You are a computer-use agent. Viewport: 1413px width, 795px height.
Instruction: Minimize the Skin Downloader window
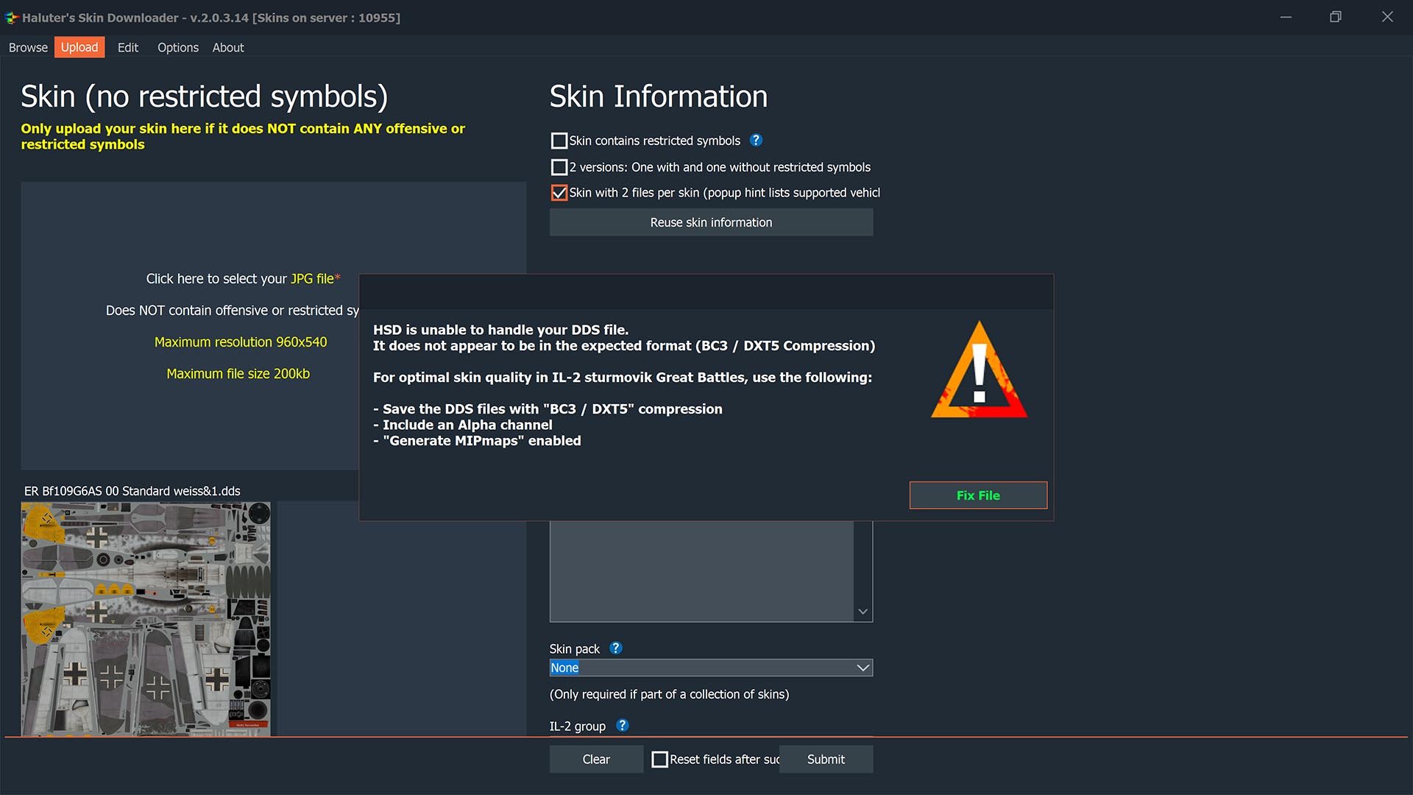coord(1286,17)
